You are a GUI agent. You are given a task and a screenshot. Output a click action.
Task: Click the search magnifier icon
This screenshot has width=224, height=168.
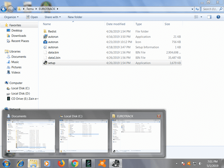[x=221, y=9]
